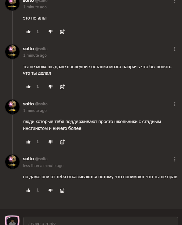Image resolution: width=182 pixels, height=225 pixels.
Task: Open your own avatar beside reply box
Action: [12, 220]
